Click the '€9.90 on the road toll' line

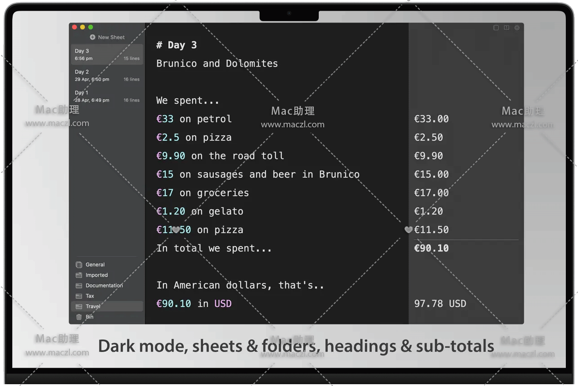pyautogui.click(x=220, y=156)
